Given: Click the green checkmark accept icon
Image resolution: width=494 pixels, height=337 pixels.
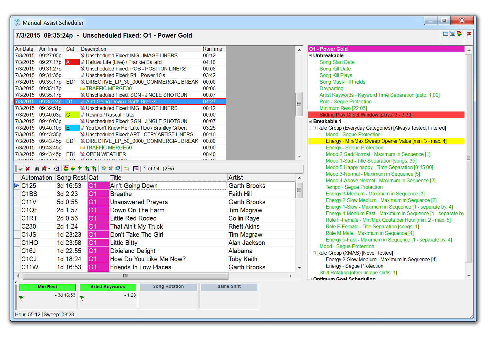Looking at the screenshot, I should click(21, 169).
